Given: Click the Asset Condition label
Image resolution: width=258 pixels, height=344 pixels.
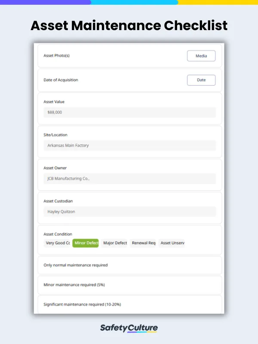Looking at the screenshot, I should (58, 234).
